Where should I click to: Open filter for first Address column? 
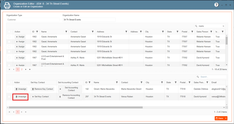pyautogui.click(x=126, y=32)
